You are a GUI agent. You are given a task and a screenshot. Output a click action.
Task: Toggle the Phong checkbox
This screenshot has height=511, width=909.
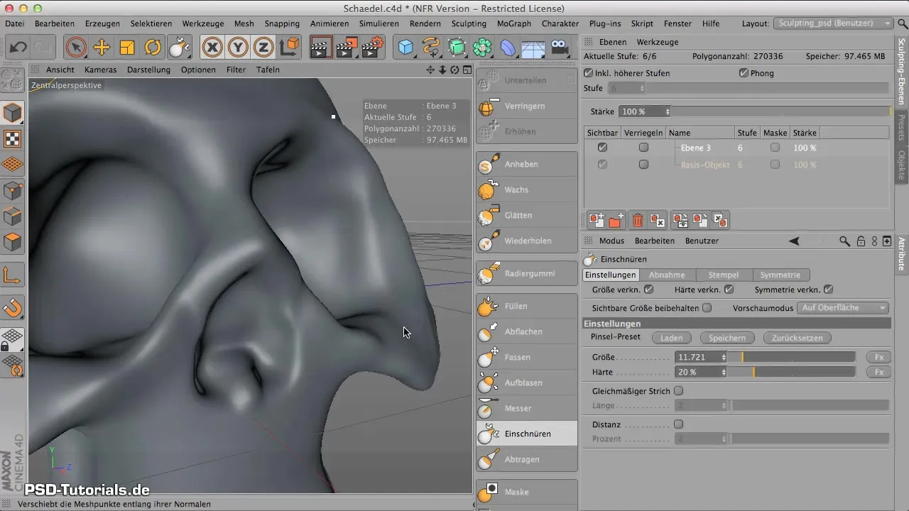click(x=744, y=73)
